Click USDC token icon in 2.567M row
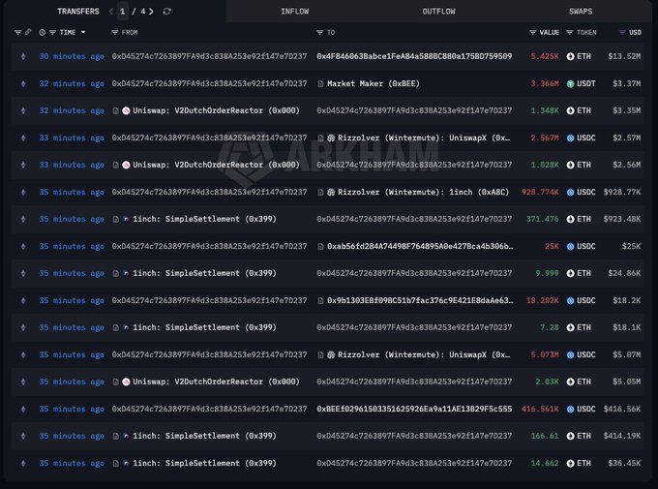 [x=570, y=138]
